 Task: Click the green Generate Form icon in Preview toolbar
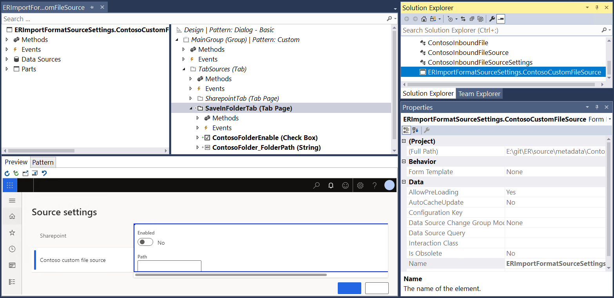pos(16,173)
